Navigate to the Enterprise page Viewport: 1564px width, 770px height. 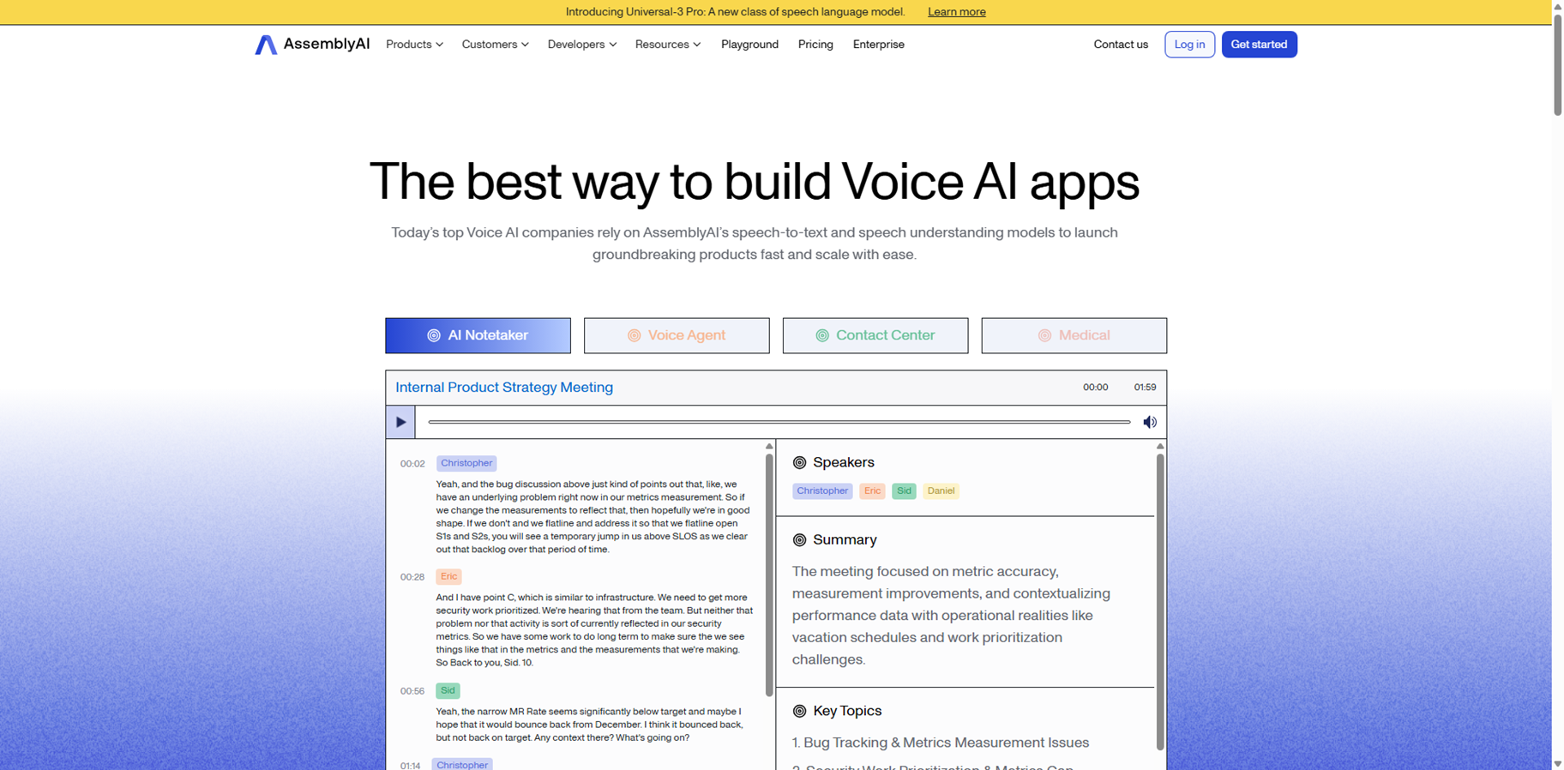[x=878, y=45]
